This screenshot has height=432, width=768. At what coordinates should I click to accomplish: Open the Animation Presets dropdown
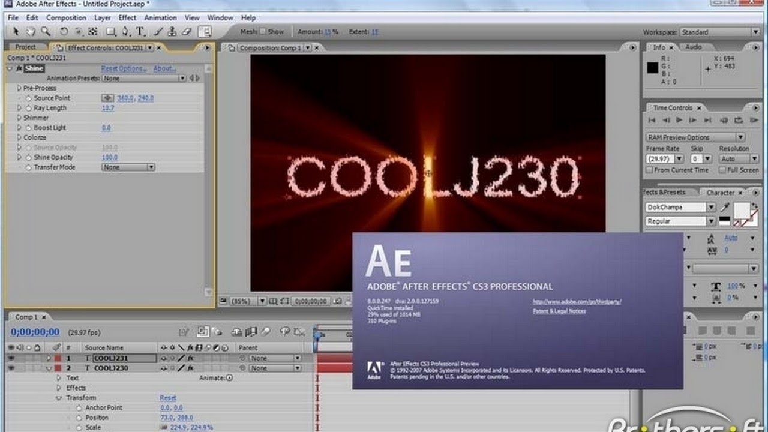(144, 78)
